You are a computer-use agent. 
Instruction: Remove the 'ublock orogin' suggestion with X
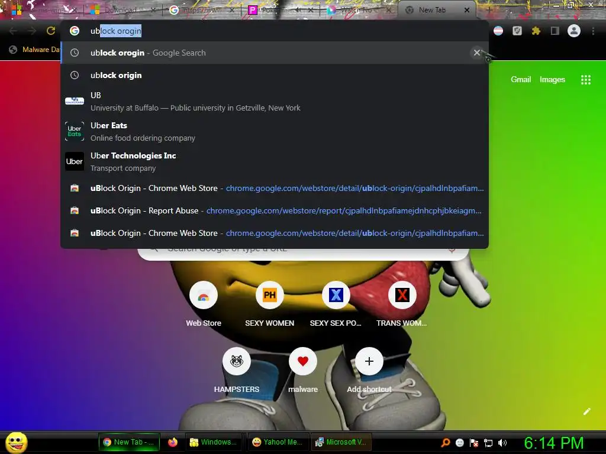[x=477, y=53]
